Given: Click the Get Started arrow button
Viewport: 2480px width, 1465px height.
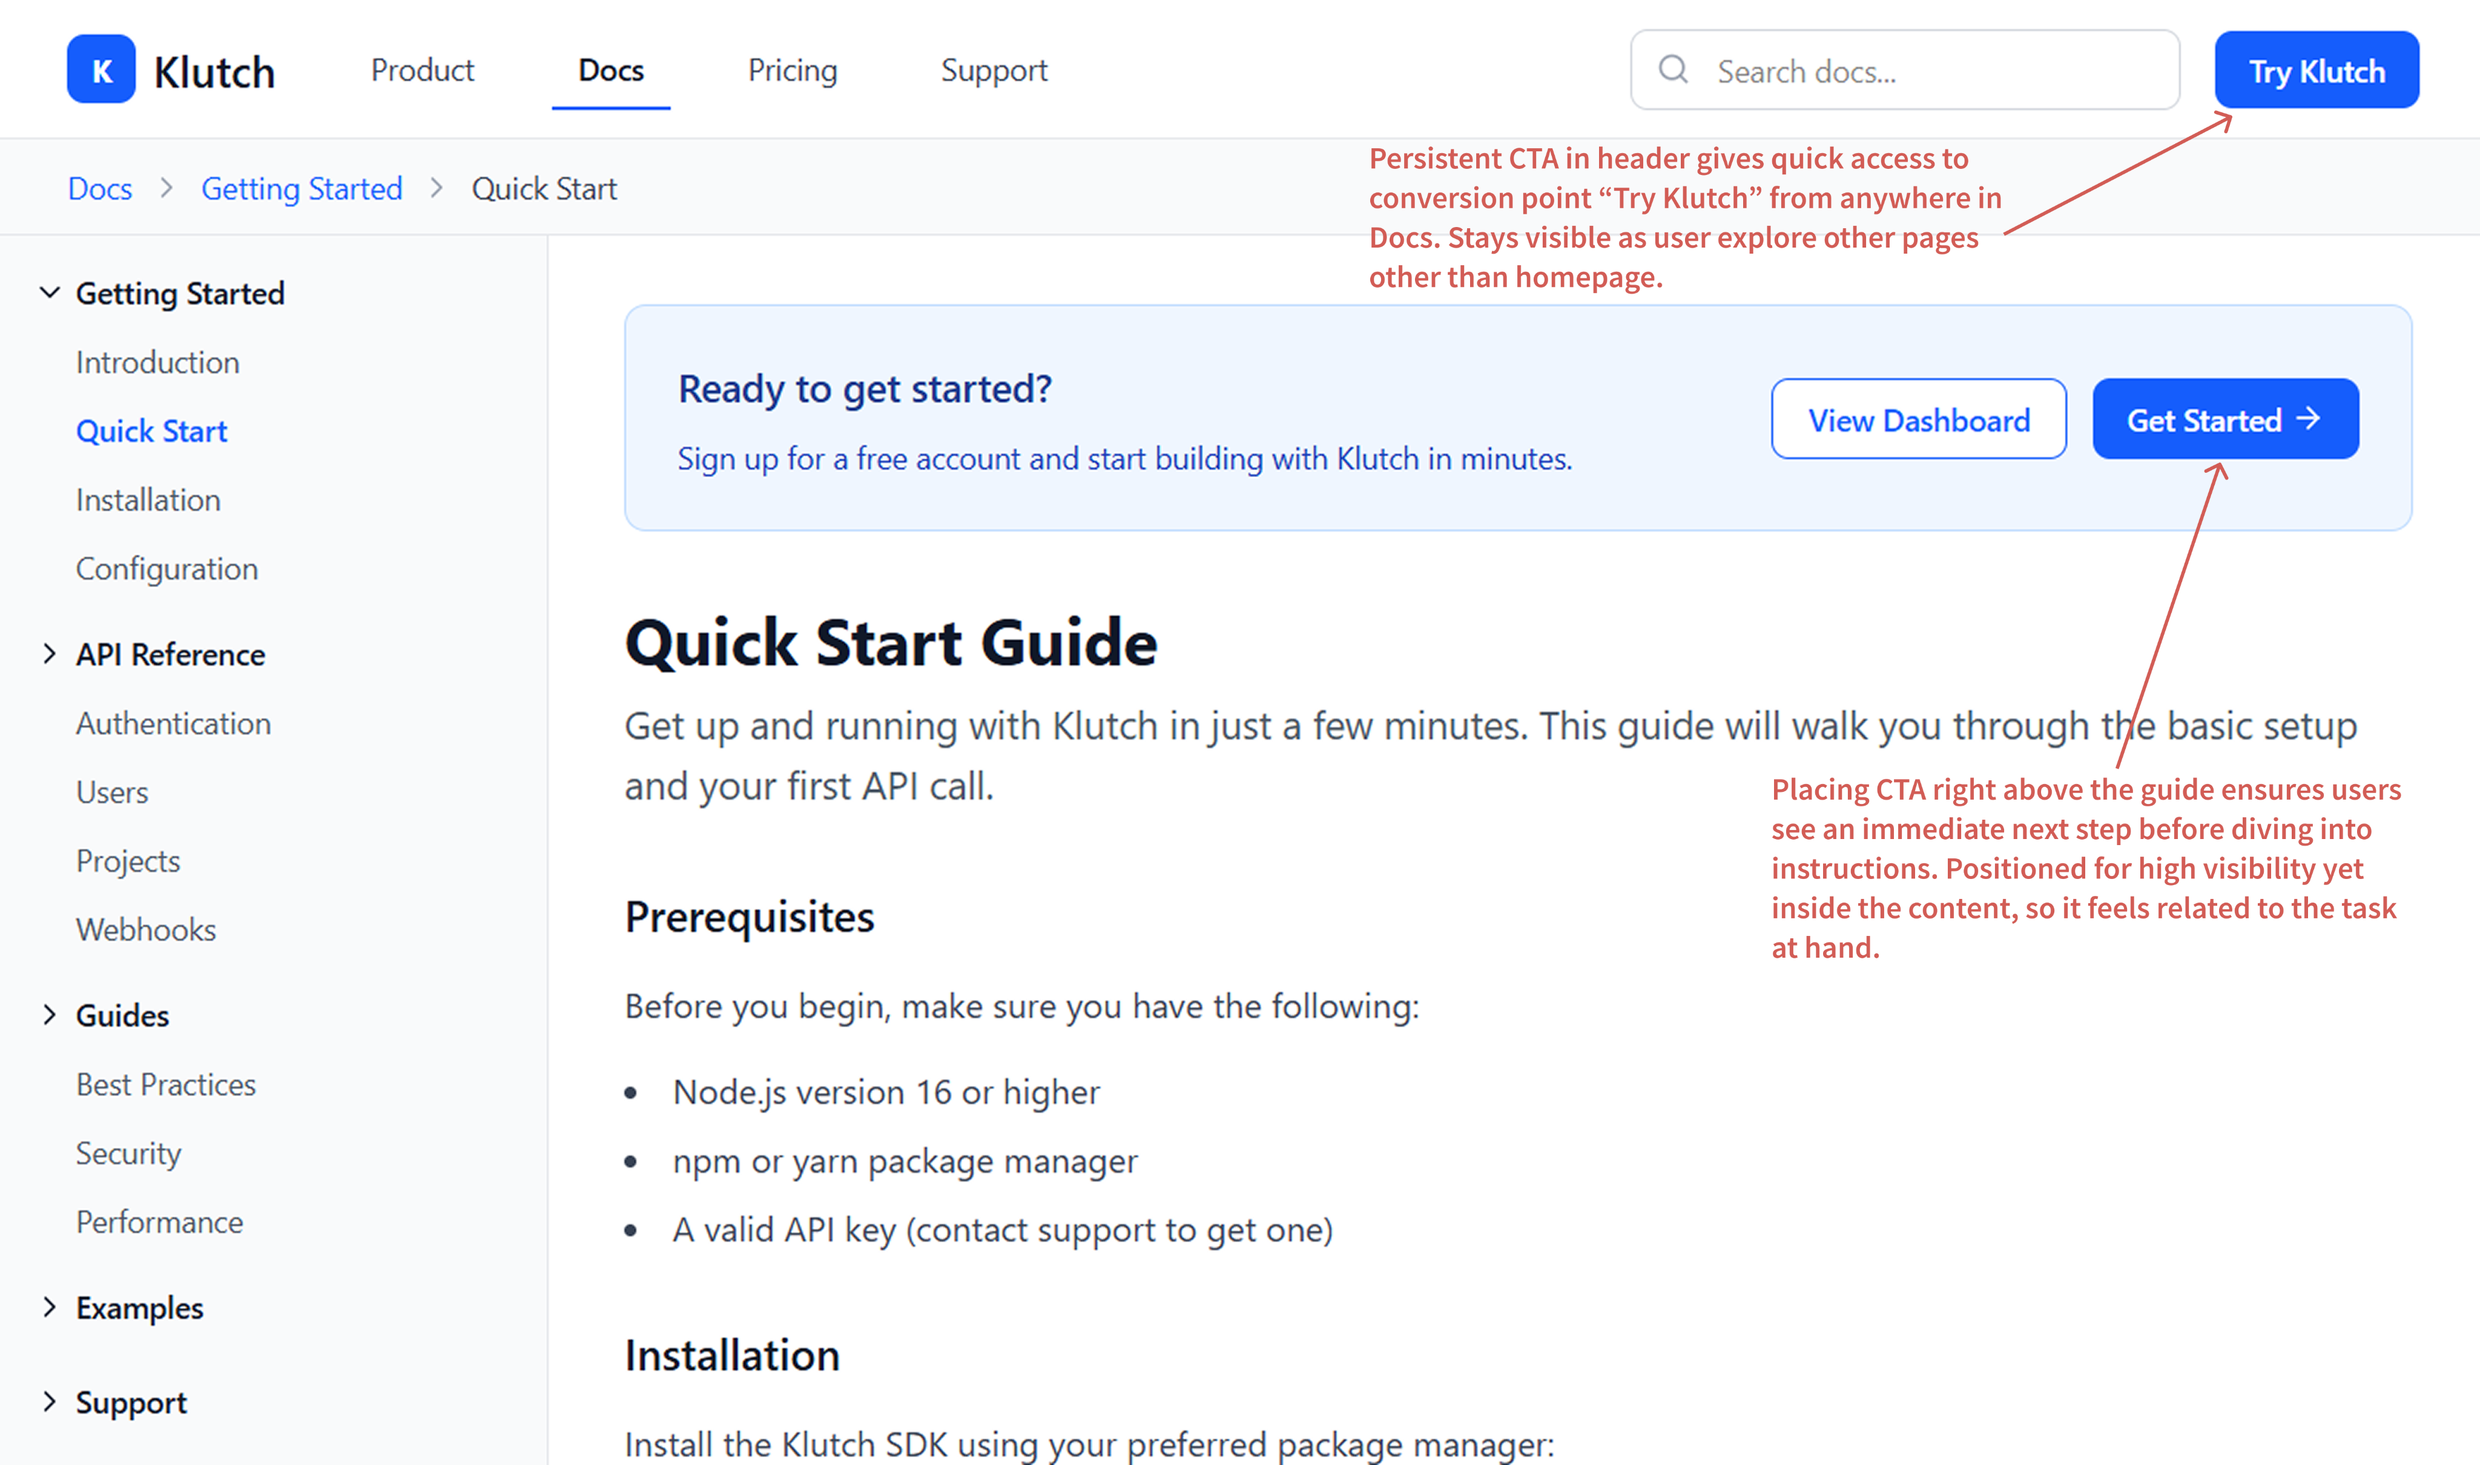Looking at the screenshot, I should point(2225,420).
